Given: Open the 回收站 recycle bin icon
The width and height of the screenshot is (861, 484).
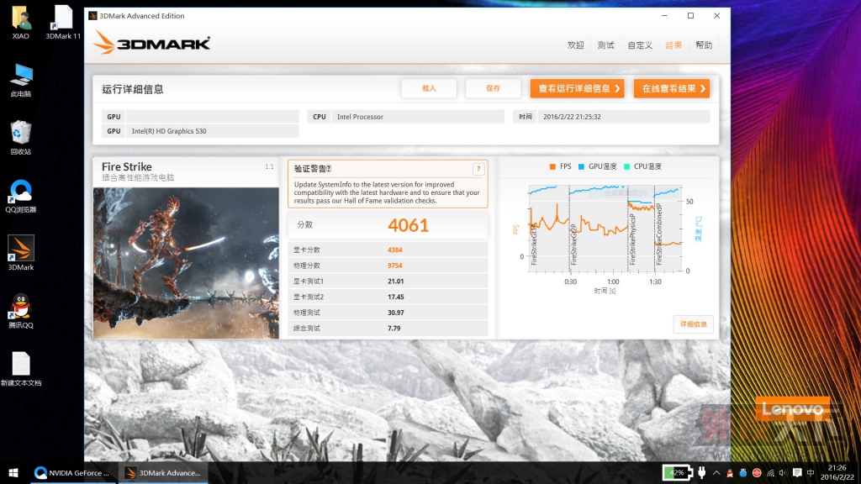Looking at the screenshot, I should 21,138.
